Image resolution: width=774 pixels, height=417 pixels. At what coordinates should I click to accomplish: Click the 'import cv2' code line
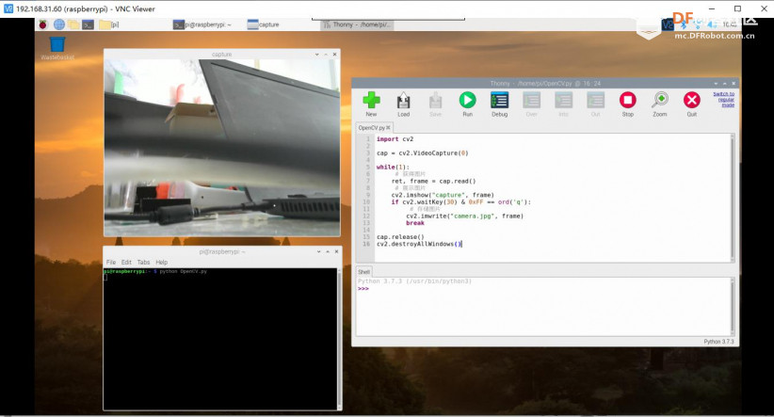coord(395,139)
